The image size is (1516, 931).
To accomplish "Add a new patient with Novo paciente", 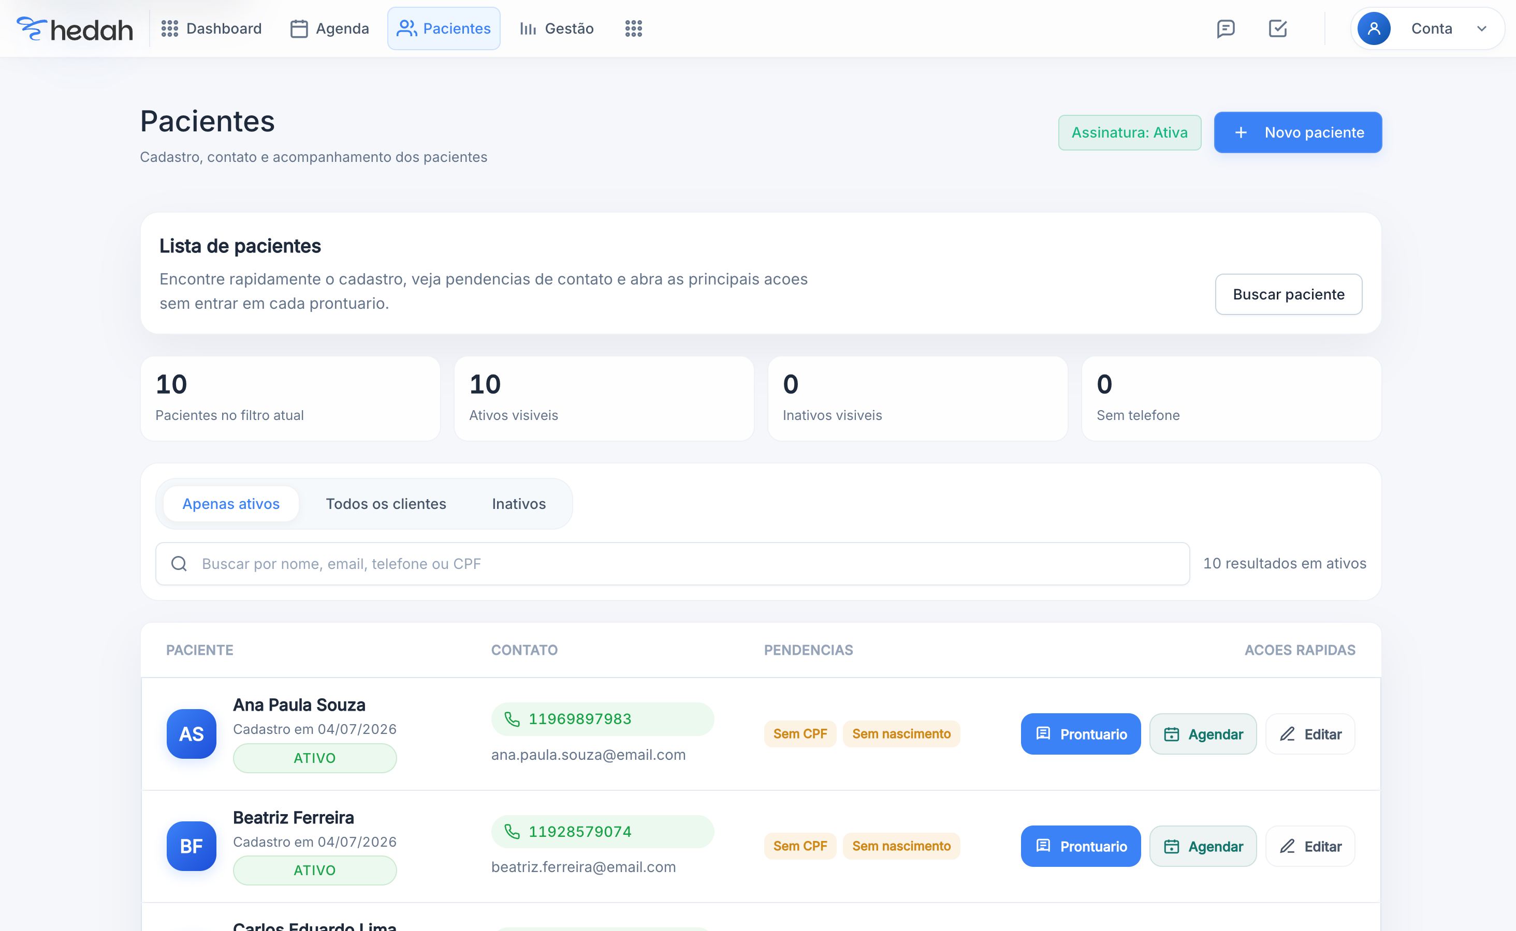I will click(x=1298, y=132).
